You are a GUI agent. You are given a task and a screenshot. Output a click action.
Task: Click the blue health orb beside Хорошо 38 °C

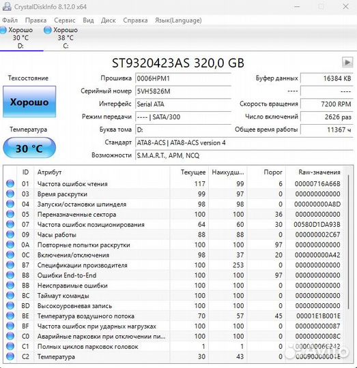(48, 30)
